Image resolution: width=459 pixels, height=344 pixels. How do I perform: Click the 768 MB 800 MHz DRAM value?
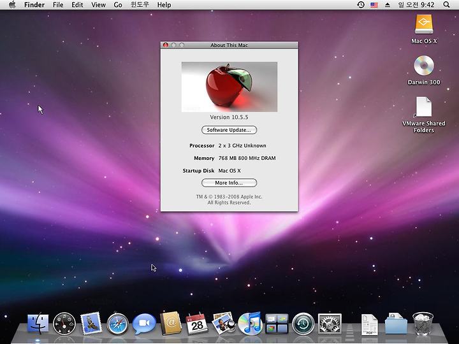pos(247,158)
